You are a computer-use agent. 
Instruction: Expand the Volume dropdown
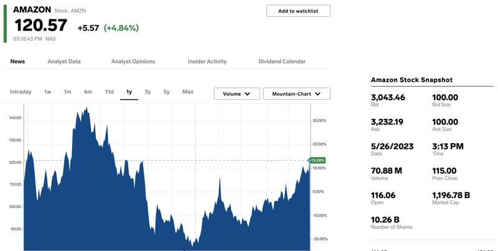237,93
